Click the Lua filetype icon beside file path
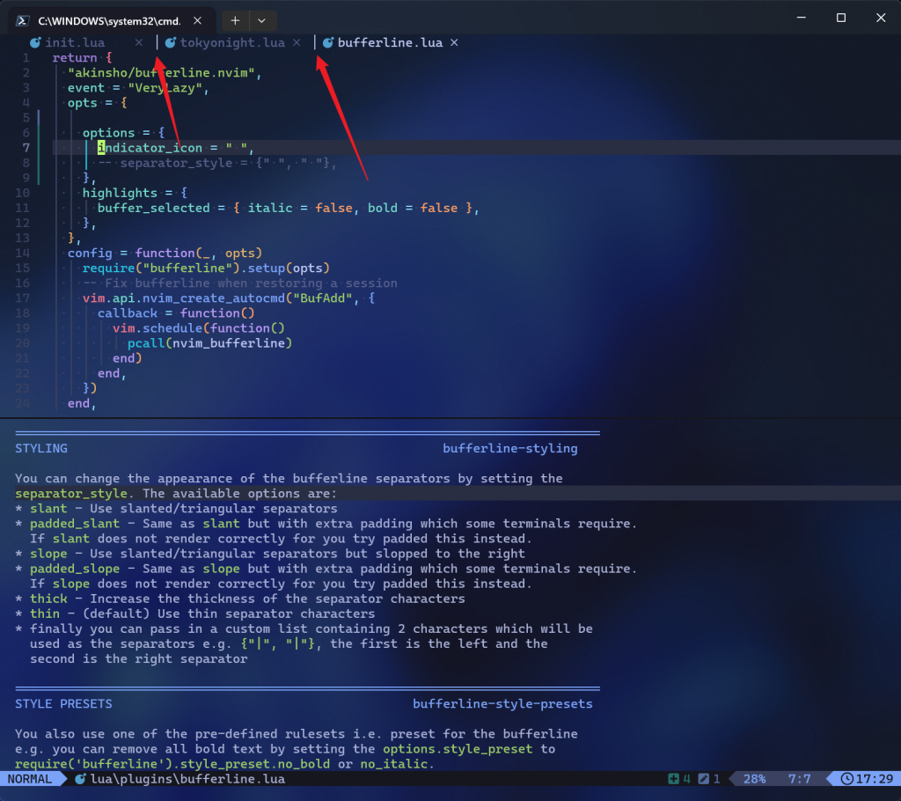 coord(79,779)
